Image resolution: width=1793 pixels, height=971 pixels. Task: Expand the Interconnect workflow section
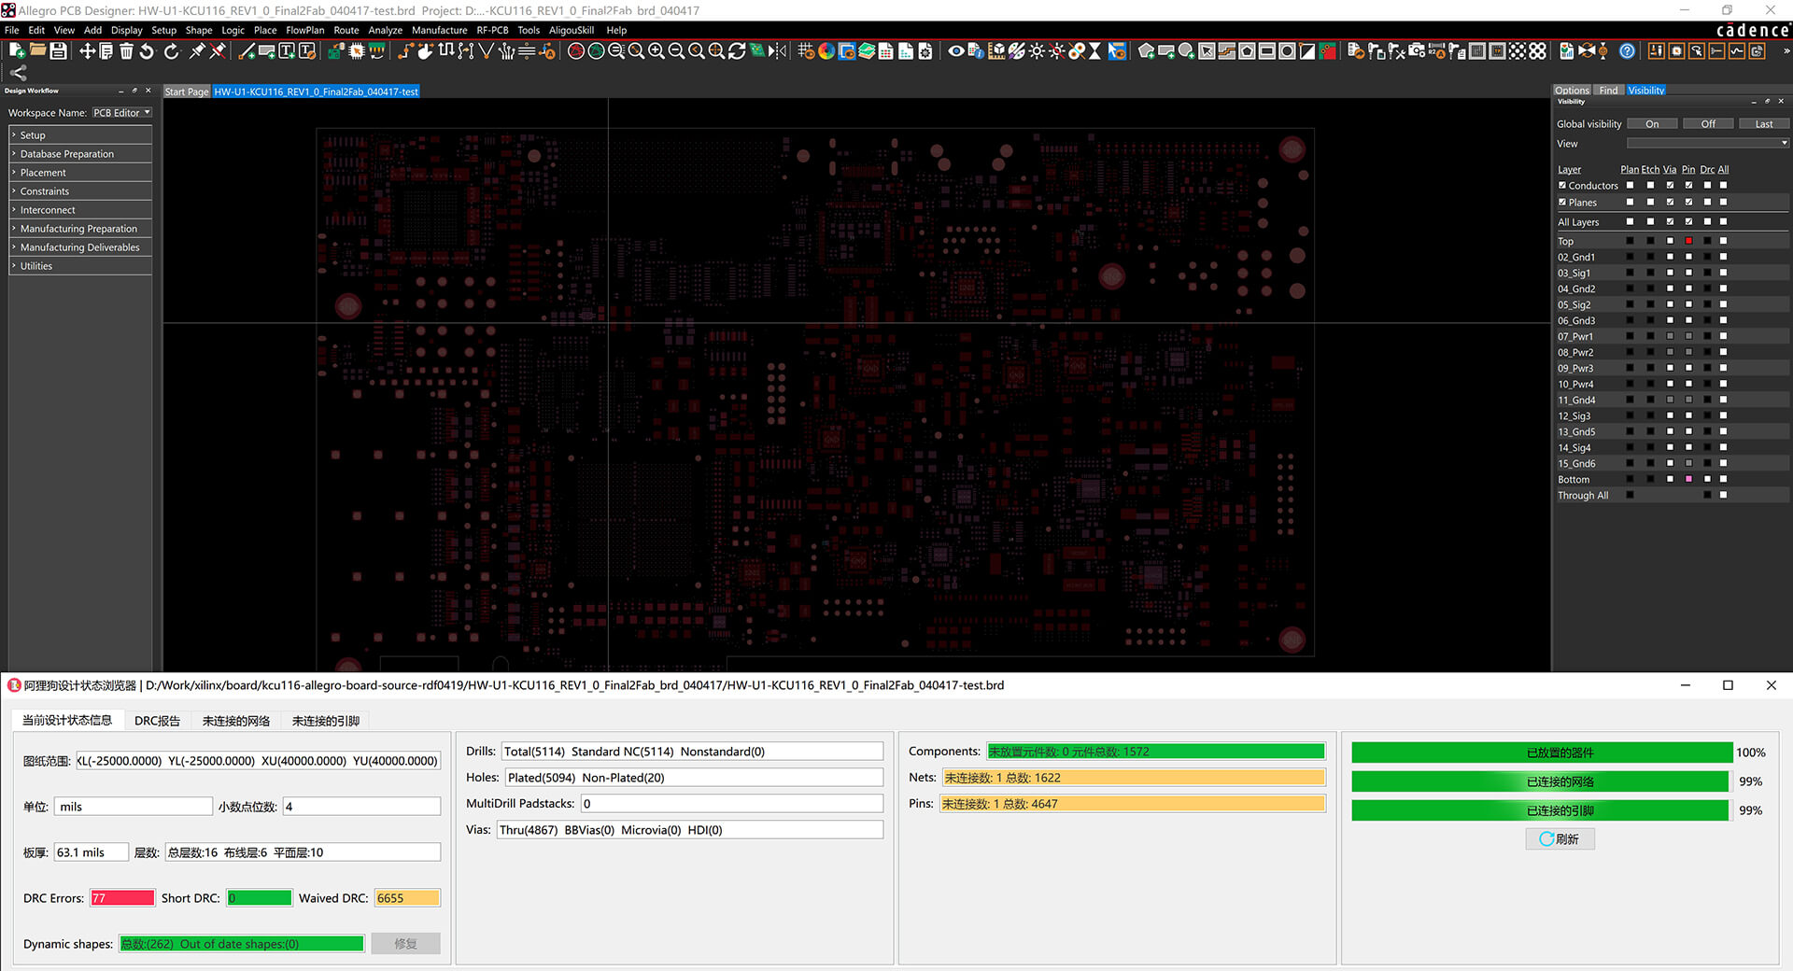[80, 210]
